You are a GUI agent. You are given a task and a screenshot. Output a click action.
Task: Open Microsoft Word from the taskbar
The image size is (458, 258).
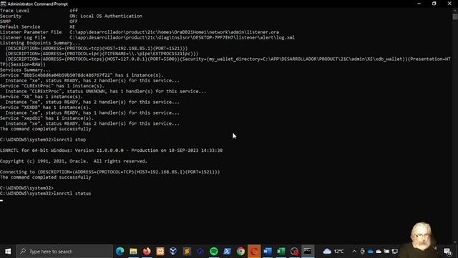click(267, 252)
